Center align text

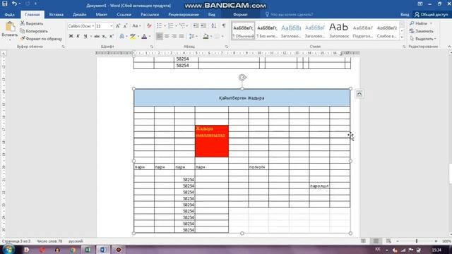pos(167,36)
